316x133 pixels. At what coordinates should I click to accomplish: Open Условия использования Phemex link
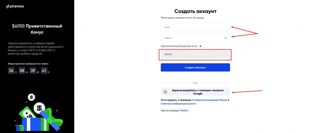210,100
